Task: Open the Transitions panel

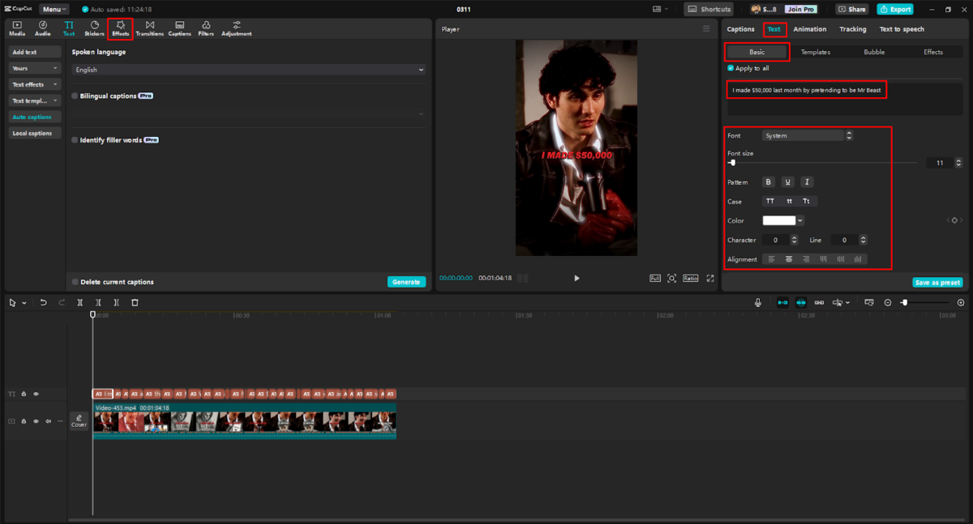Action: [x=149, y=28]
